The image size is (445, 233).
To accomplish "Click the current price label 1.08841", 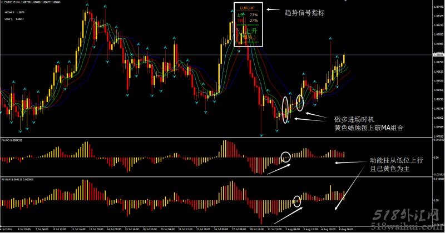I will coord(438,55).
